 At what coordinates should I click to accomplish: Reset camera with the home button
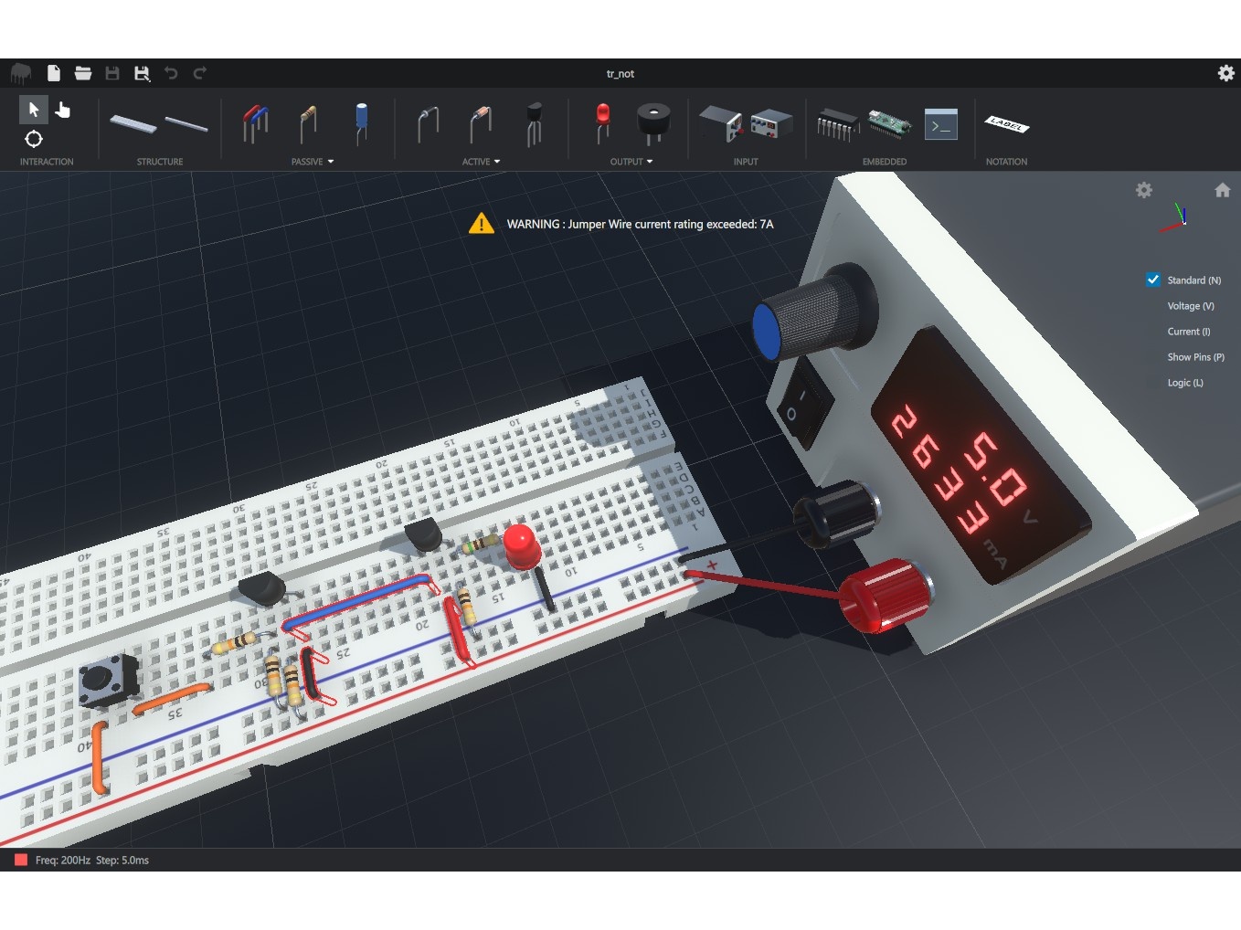(1222, 190)
